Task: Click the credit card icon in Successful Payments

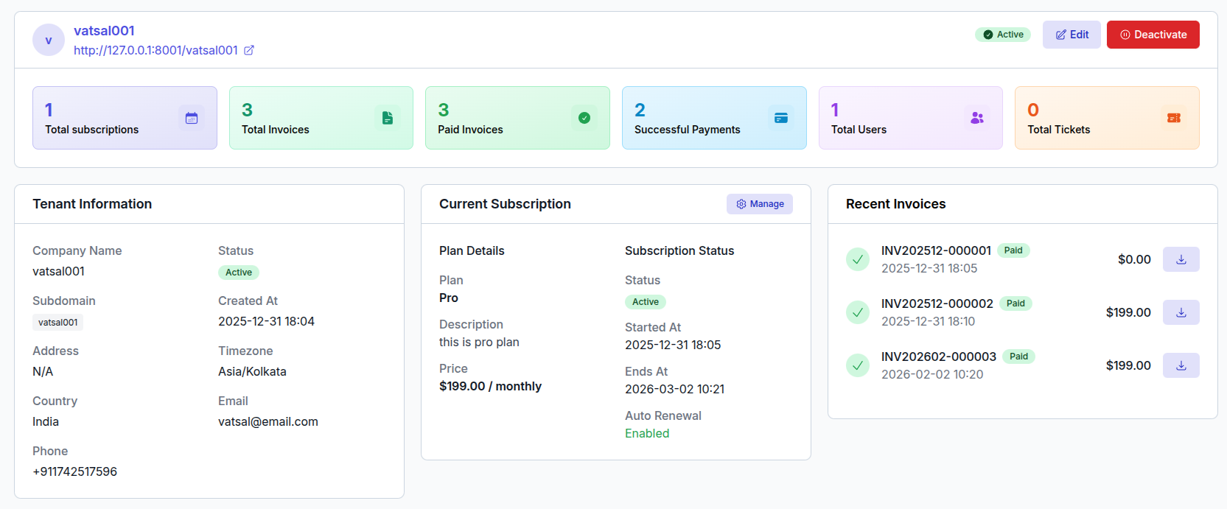Action: 781,118
